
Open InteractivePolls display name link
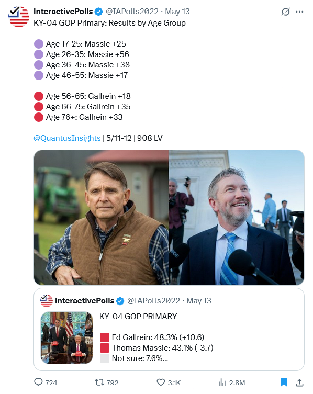point(63,12)
